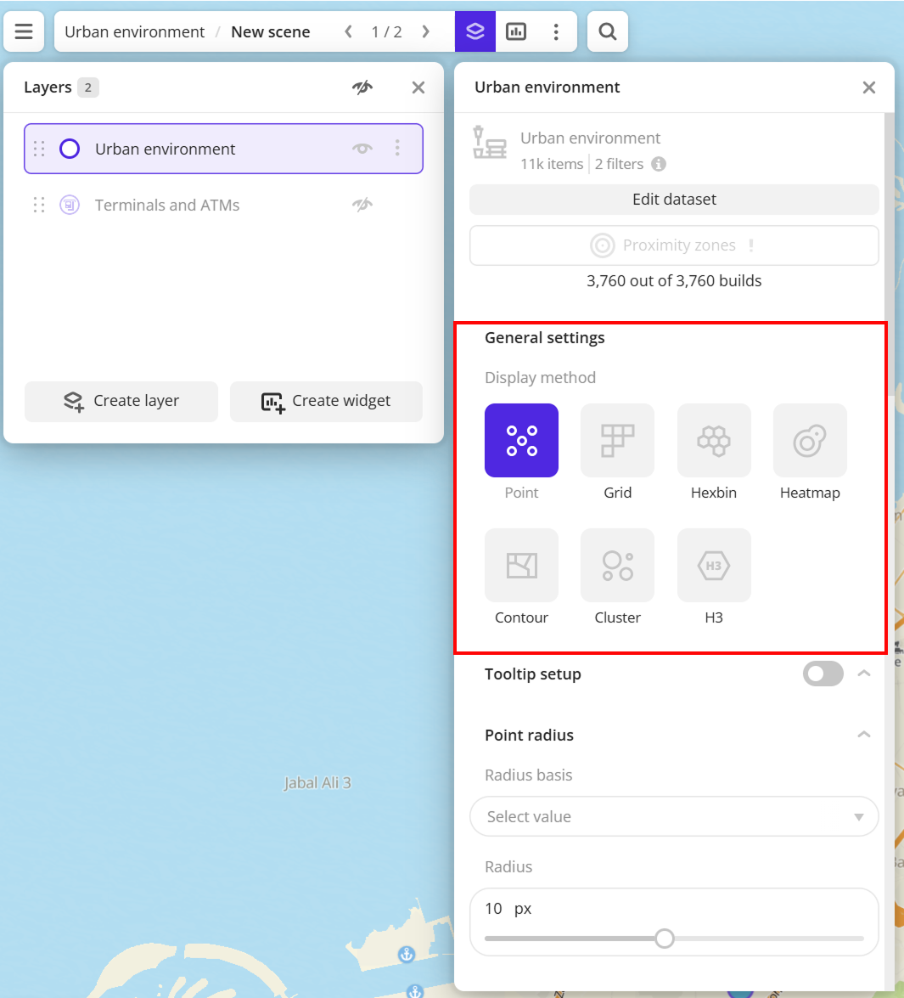
Task: Show the Terminals and ATMs layer
Action: click(x=362, y=205)
